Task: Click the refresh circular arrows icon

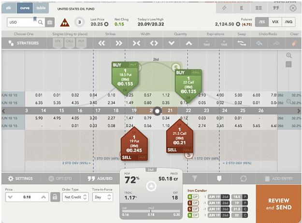Action: 244,179
